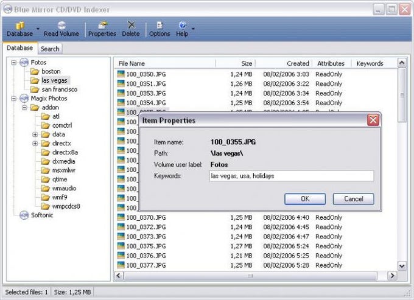Viewport: 414px width, 300px height.
Task: Click the vertical scrollbar down arrow
Action: coord(402,266)
